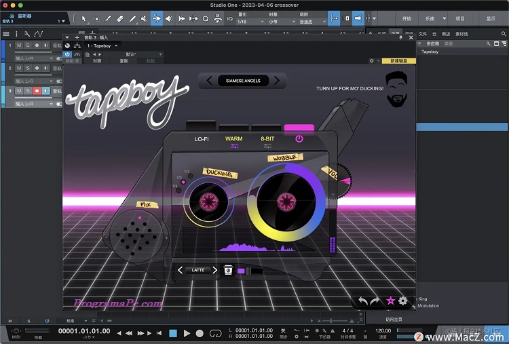Adjust the MIX knob on Tapeboy

click(x=136, y=237)
